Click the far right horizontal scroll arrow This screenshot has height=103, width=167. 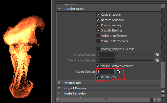tap(159, 100)
